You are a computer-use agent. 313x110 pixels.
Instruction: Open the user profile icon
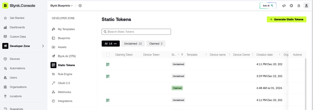click(x=306, y=6)
